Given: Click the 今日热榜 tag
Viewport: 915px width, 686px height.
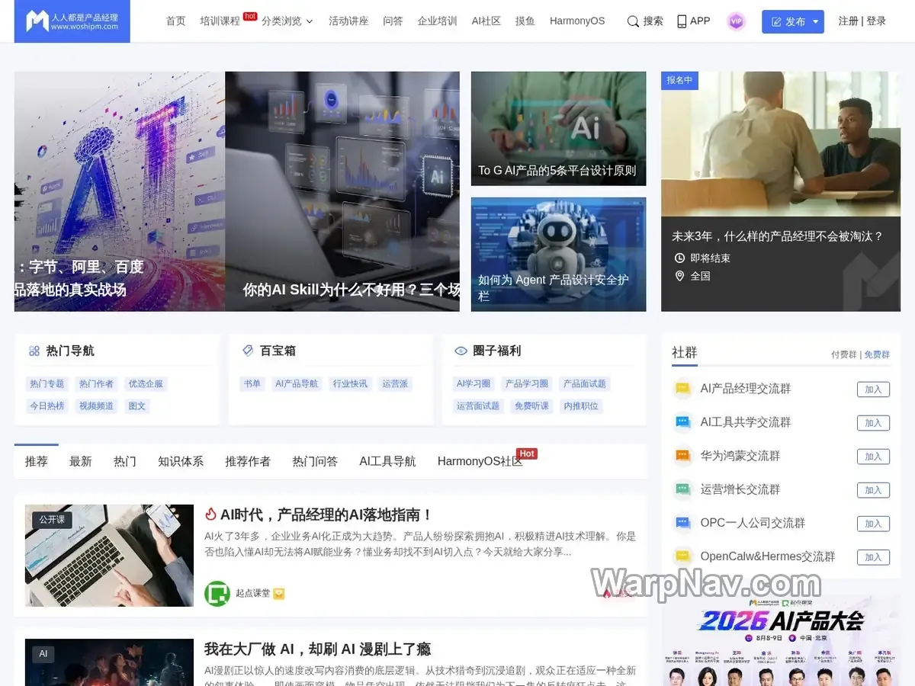Looking at the screenshot, I should click(x=47, y=406).
